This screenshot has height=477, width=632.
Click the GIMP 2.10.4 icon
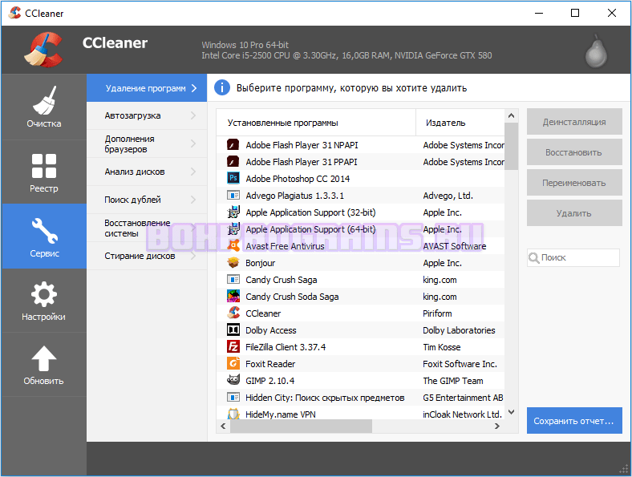[233, 380]
